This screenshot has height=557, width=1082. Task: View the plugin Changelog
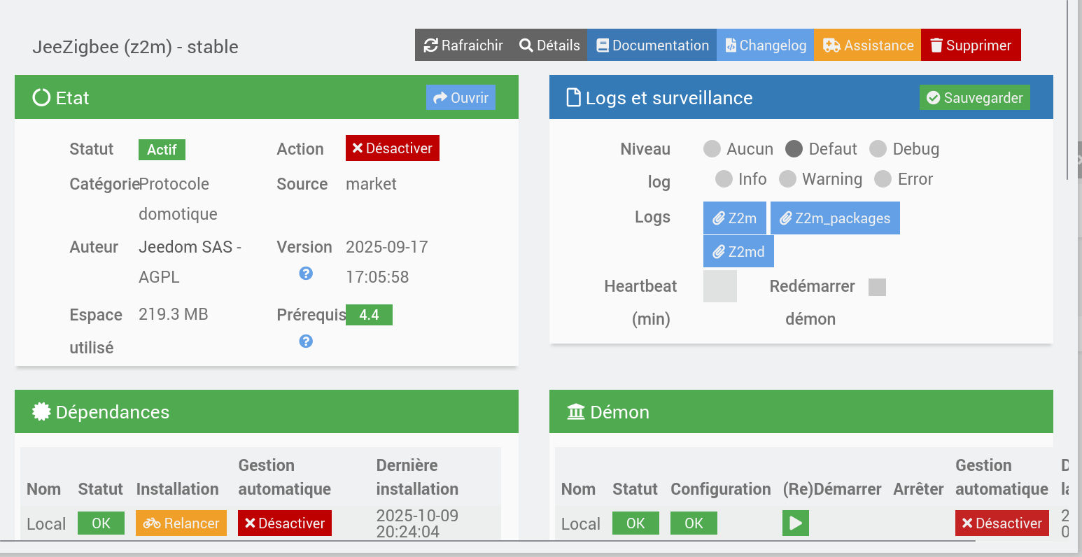pyautogui.click(x=766, y=45)
